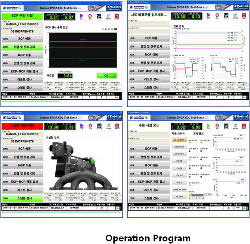Toggle the bottom switch button in 작동 스위치 column
The width and height of the screenshot is (250, 244).
(x=179, y=197)
